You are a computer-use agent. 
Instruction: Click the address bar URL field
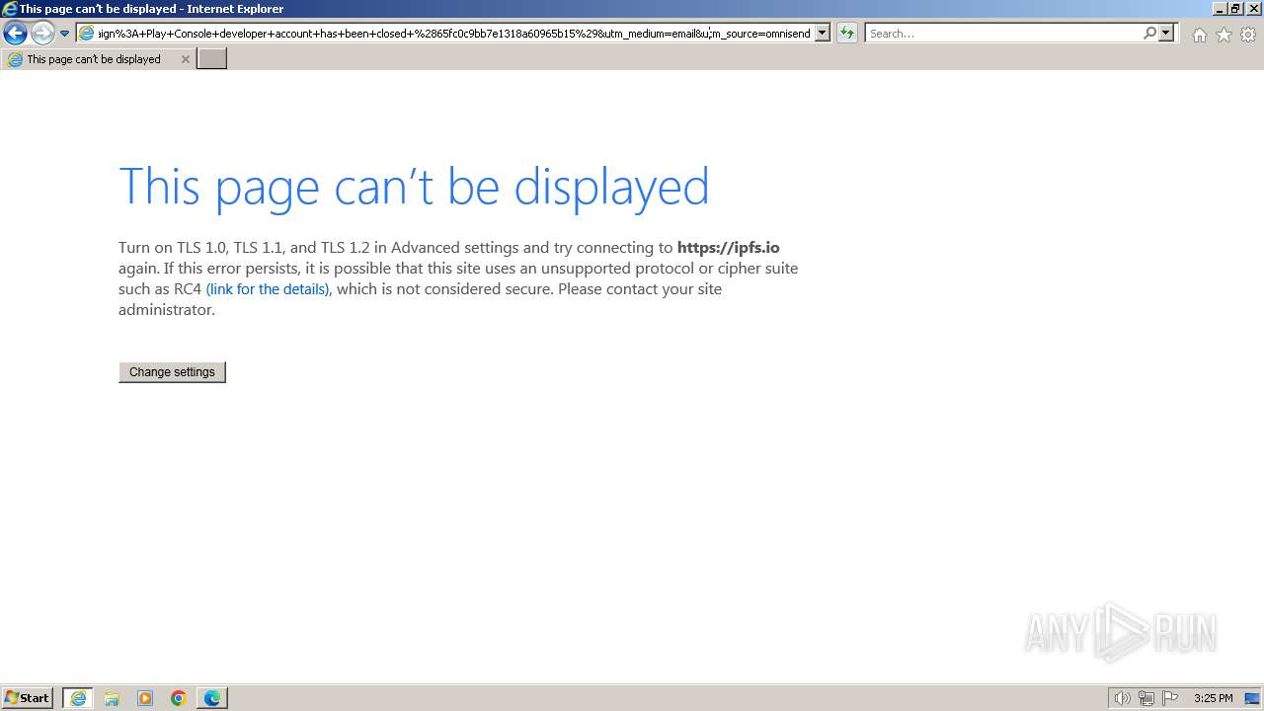[453, 34]
